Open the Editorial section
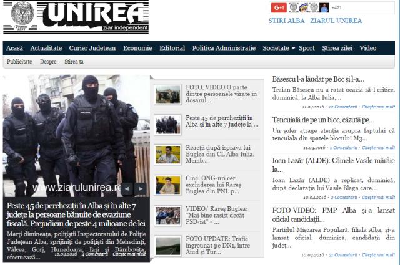The height and width of the screenshot is (265, 400). [172, 48]
